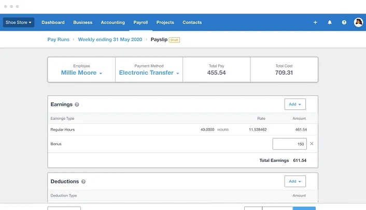Screen dimensions: 366x210
Task: Click the Deduction Type column header
Action: pyautogui.click(x=63, y=195)
